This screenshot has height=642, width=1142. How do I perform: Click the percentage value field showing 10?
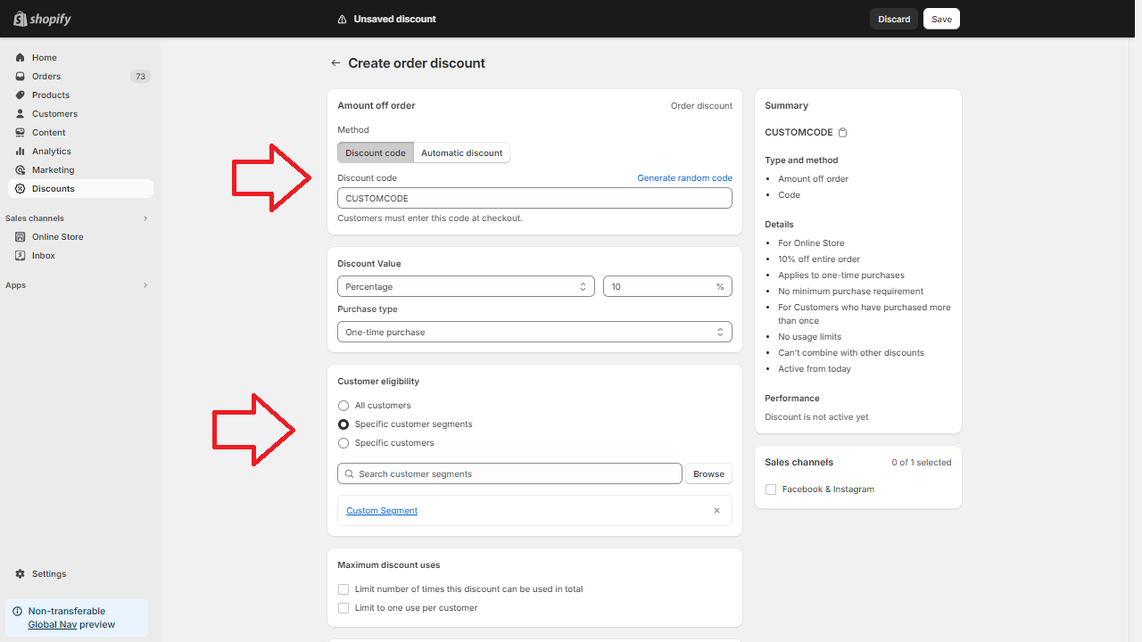tap(667, 287)
